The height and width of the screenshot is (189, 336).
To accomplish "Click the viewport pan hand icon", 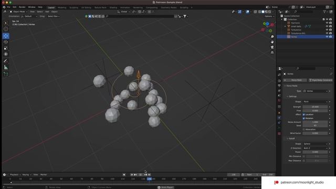I will (x=272, y=42).
